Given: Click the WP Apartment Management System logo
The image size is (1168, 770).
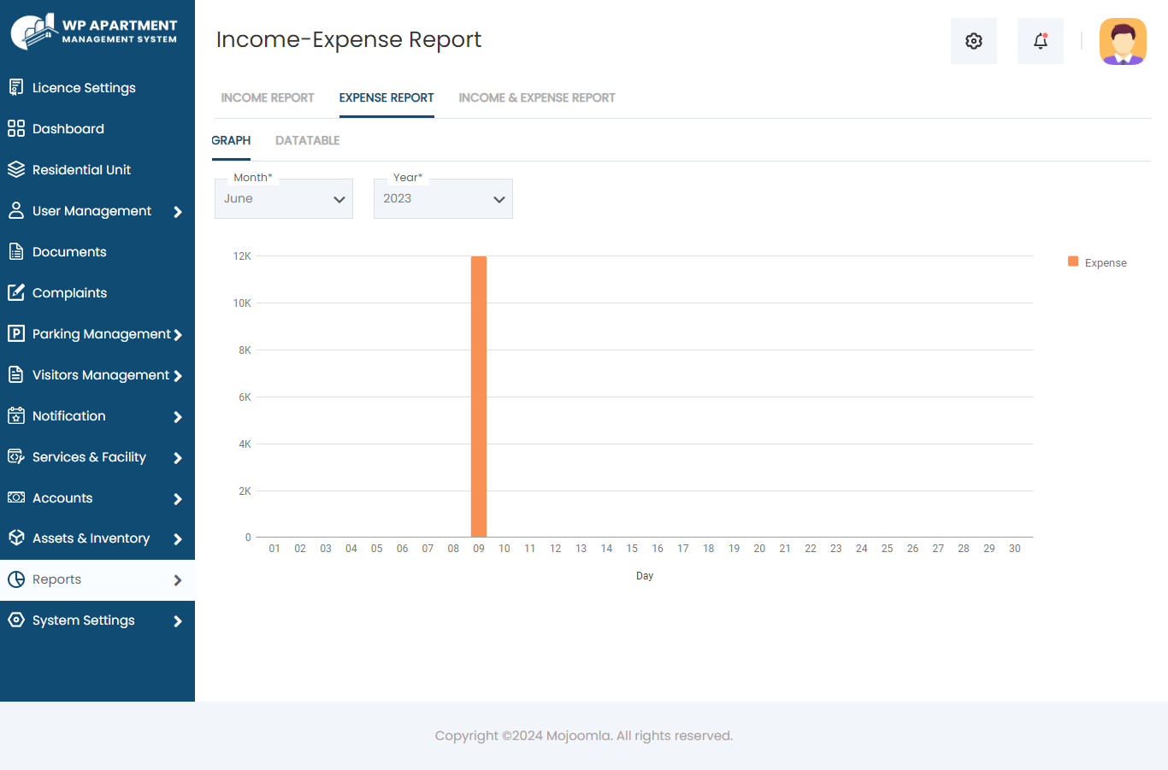Looking at the screenshot, I should 94,32.
